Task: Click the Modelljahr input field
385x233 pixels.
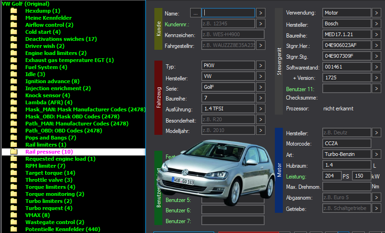Action: [228, 130]
